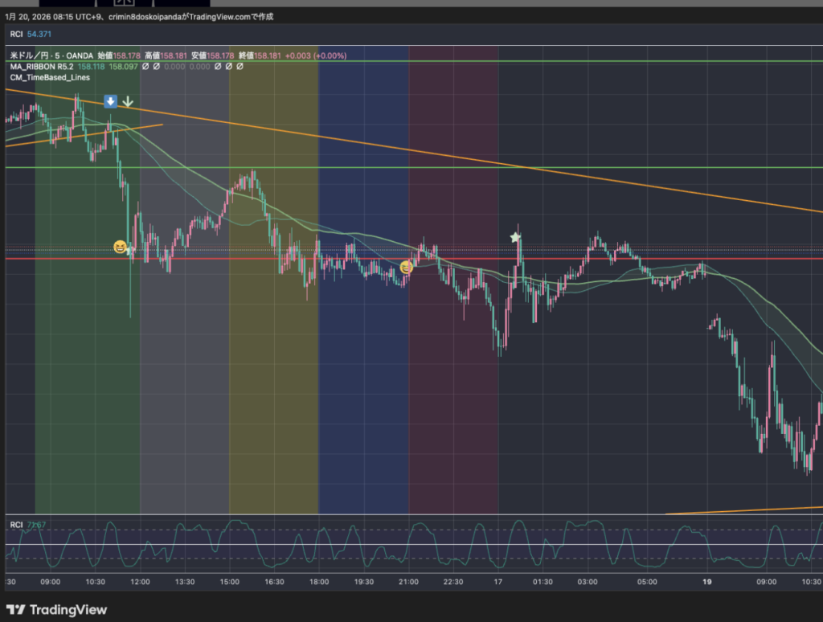Select the laughing emoji near the 12:00 candle

[x=120, y=247]
